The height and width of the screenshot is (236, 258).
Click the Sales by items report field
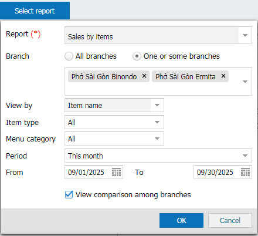(151, 35)
